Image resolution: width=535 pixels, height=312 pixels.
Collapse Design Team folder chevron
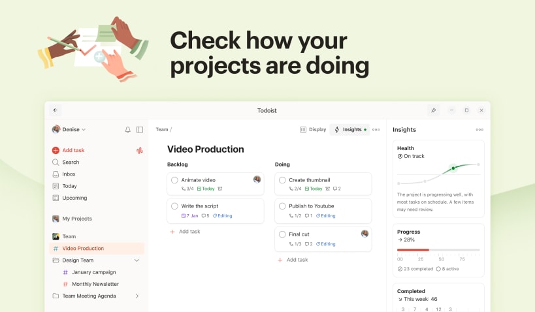tap(137, 260)
